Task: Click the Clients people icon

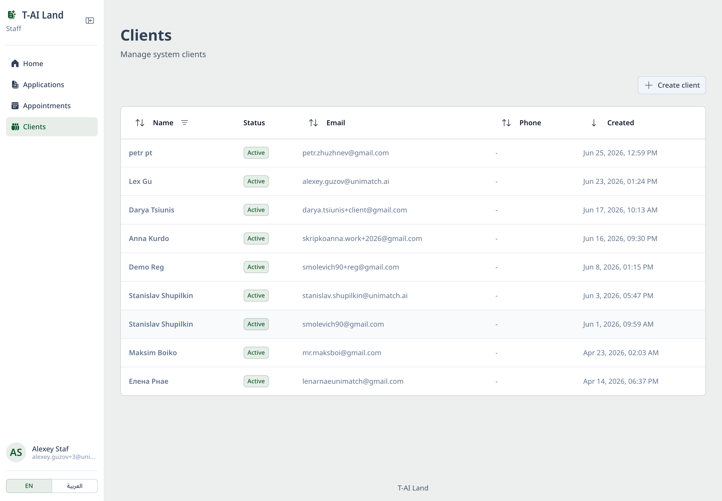Action: tap(15, 127)
